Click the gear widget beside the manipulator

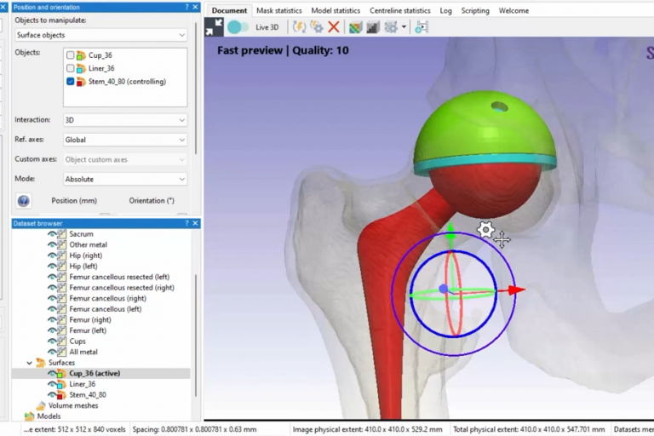point(485,229)
